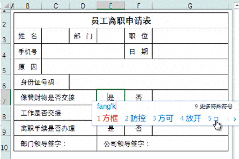Click the 工作是否交接 cell

point(53,113)
